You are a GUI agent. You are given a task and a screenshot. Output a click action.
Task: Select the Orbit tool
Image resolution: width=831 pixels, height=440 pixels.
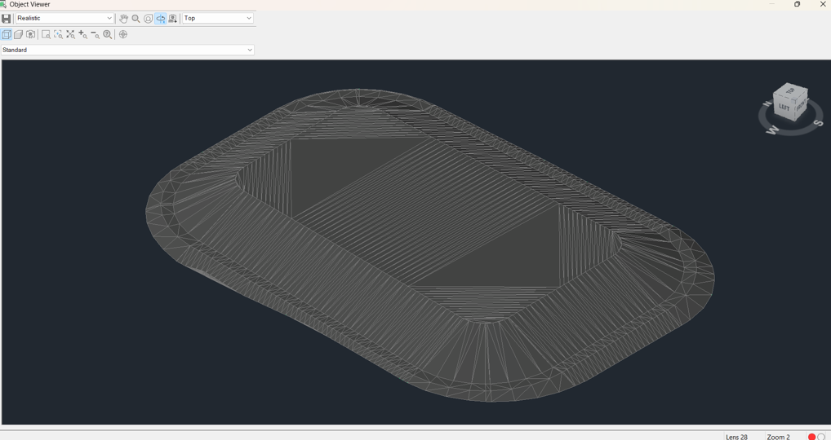148,19
